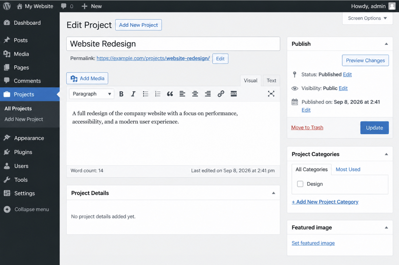
Task: Select the All Categories tab
Action: [x=312, y=169]
